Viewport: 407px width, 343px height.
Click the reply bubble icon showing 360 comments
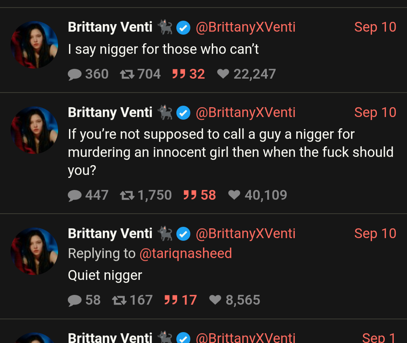point(75,74)
